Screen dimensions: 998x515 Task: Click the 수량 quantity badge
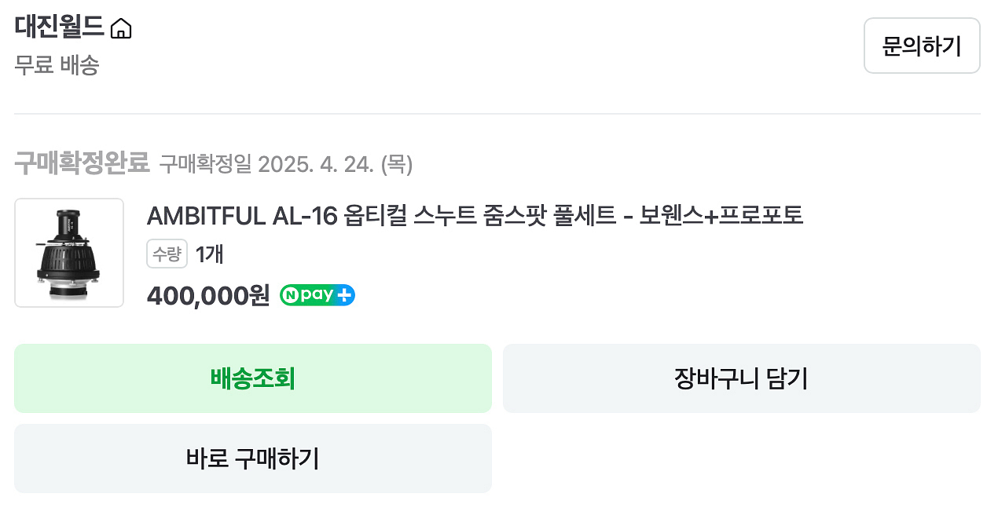(167, 254)
